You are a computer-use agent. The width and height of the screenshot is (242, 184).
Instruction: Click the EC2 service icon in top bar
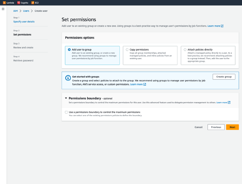coord(33,3)
